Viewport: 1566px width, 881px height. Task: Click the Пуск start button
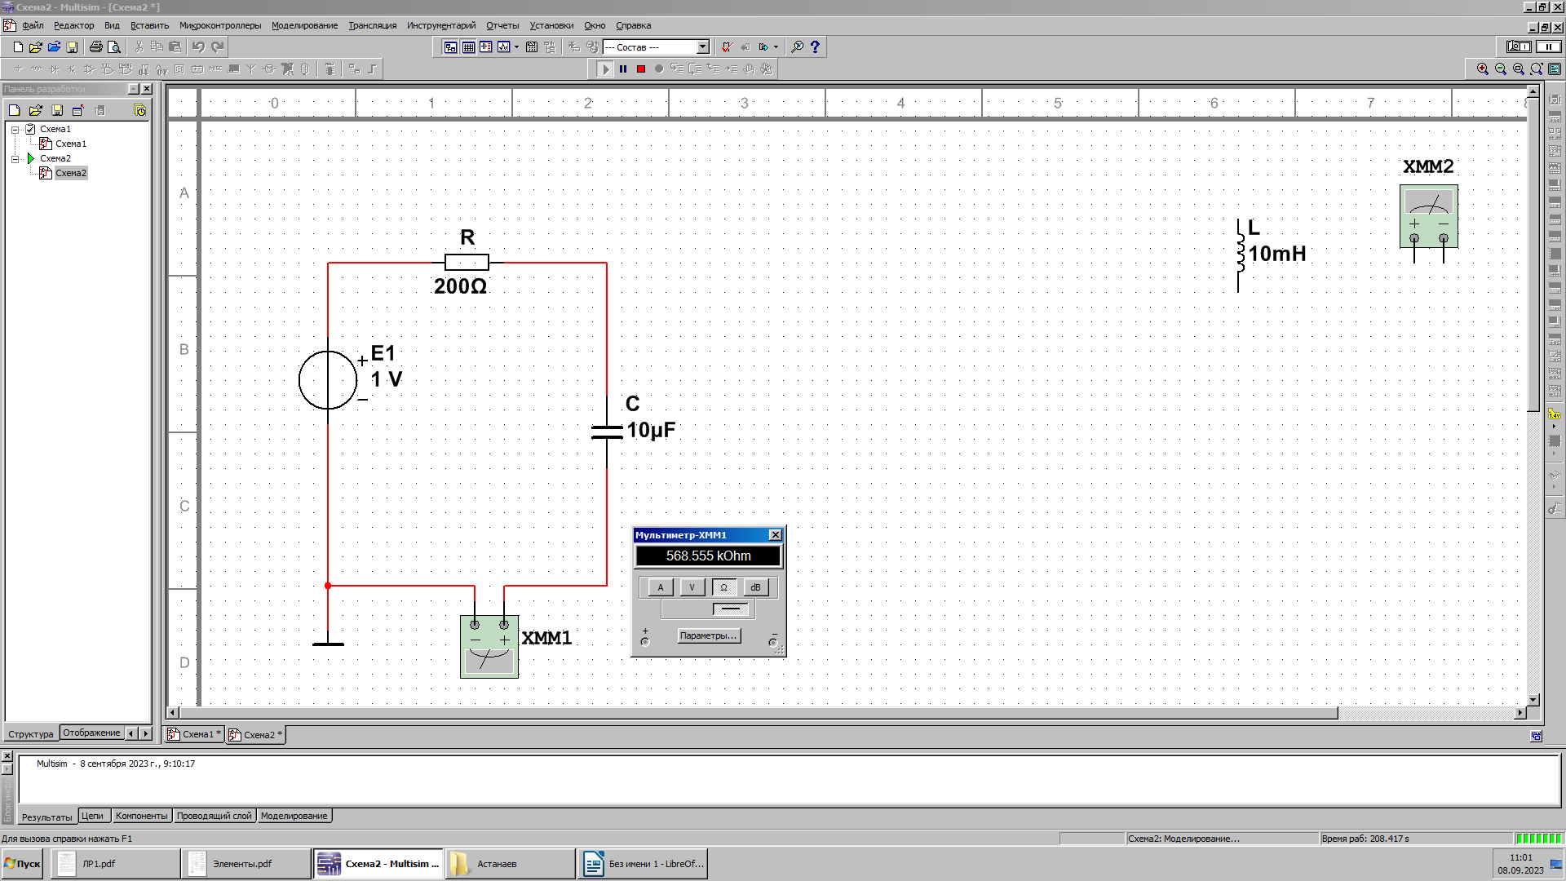coord(22,864)
